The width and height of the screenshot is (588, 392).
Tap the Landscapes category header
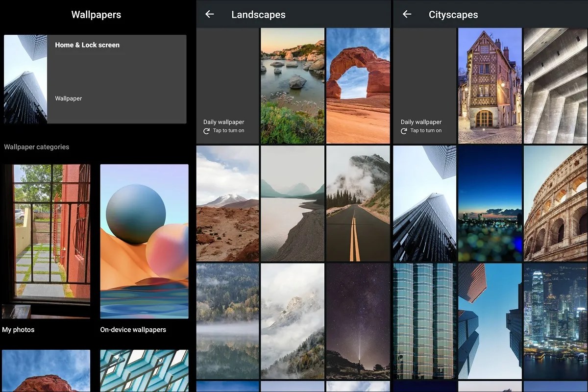[258, 14]
